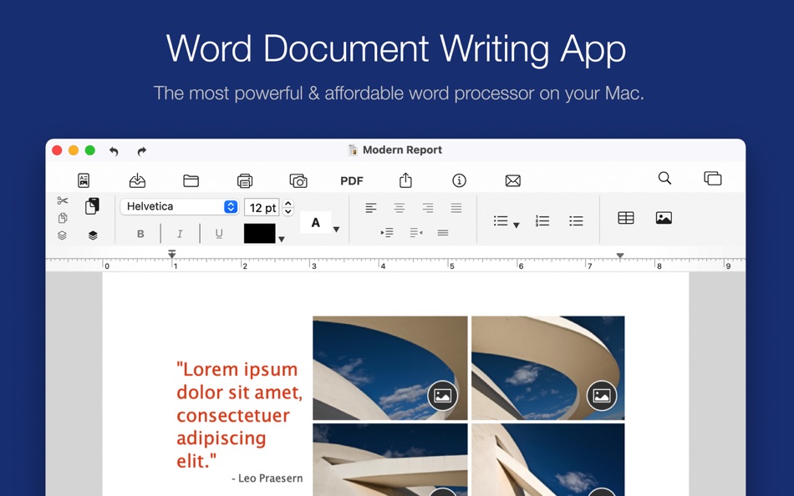Increase indent with the right-arrow indent icon
The image size is (794, 496).
(387, 233)
